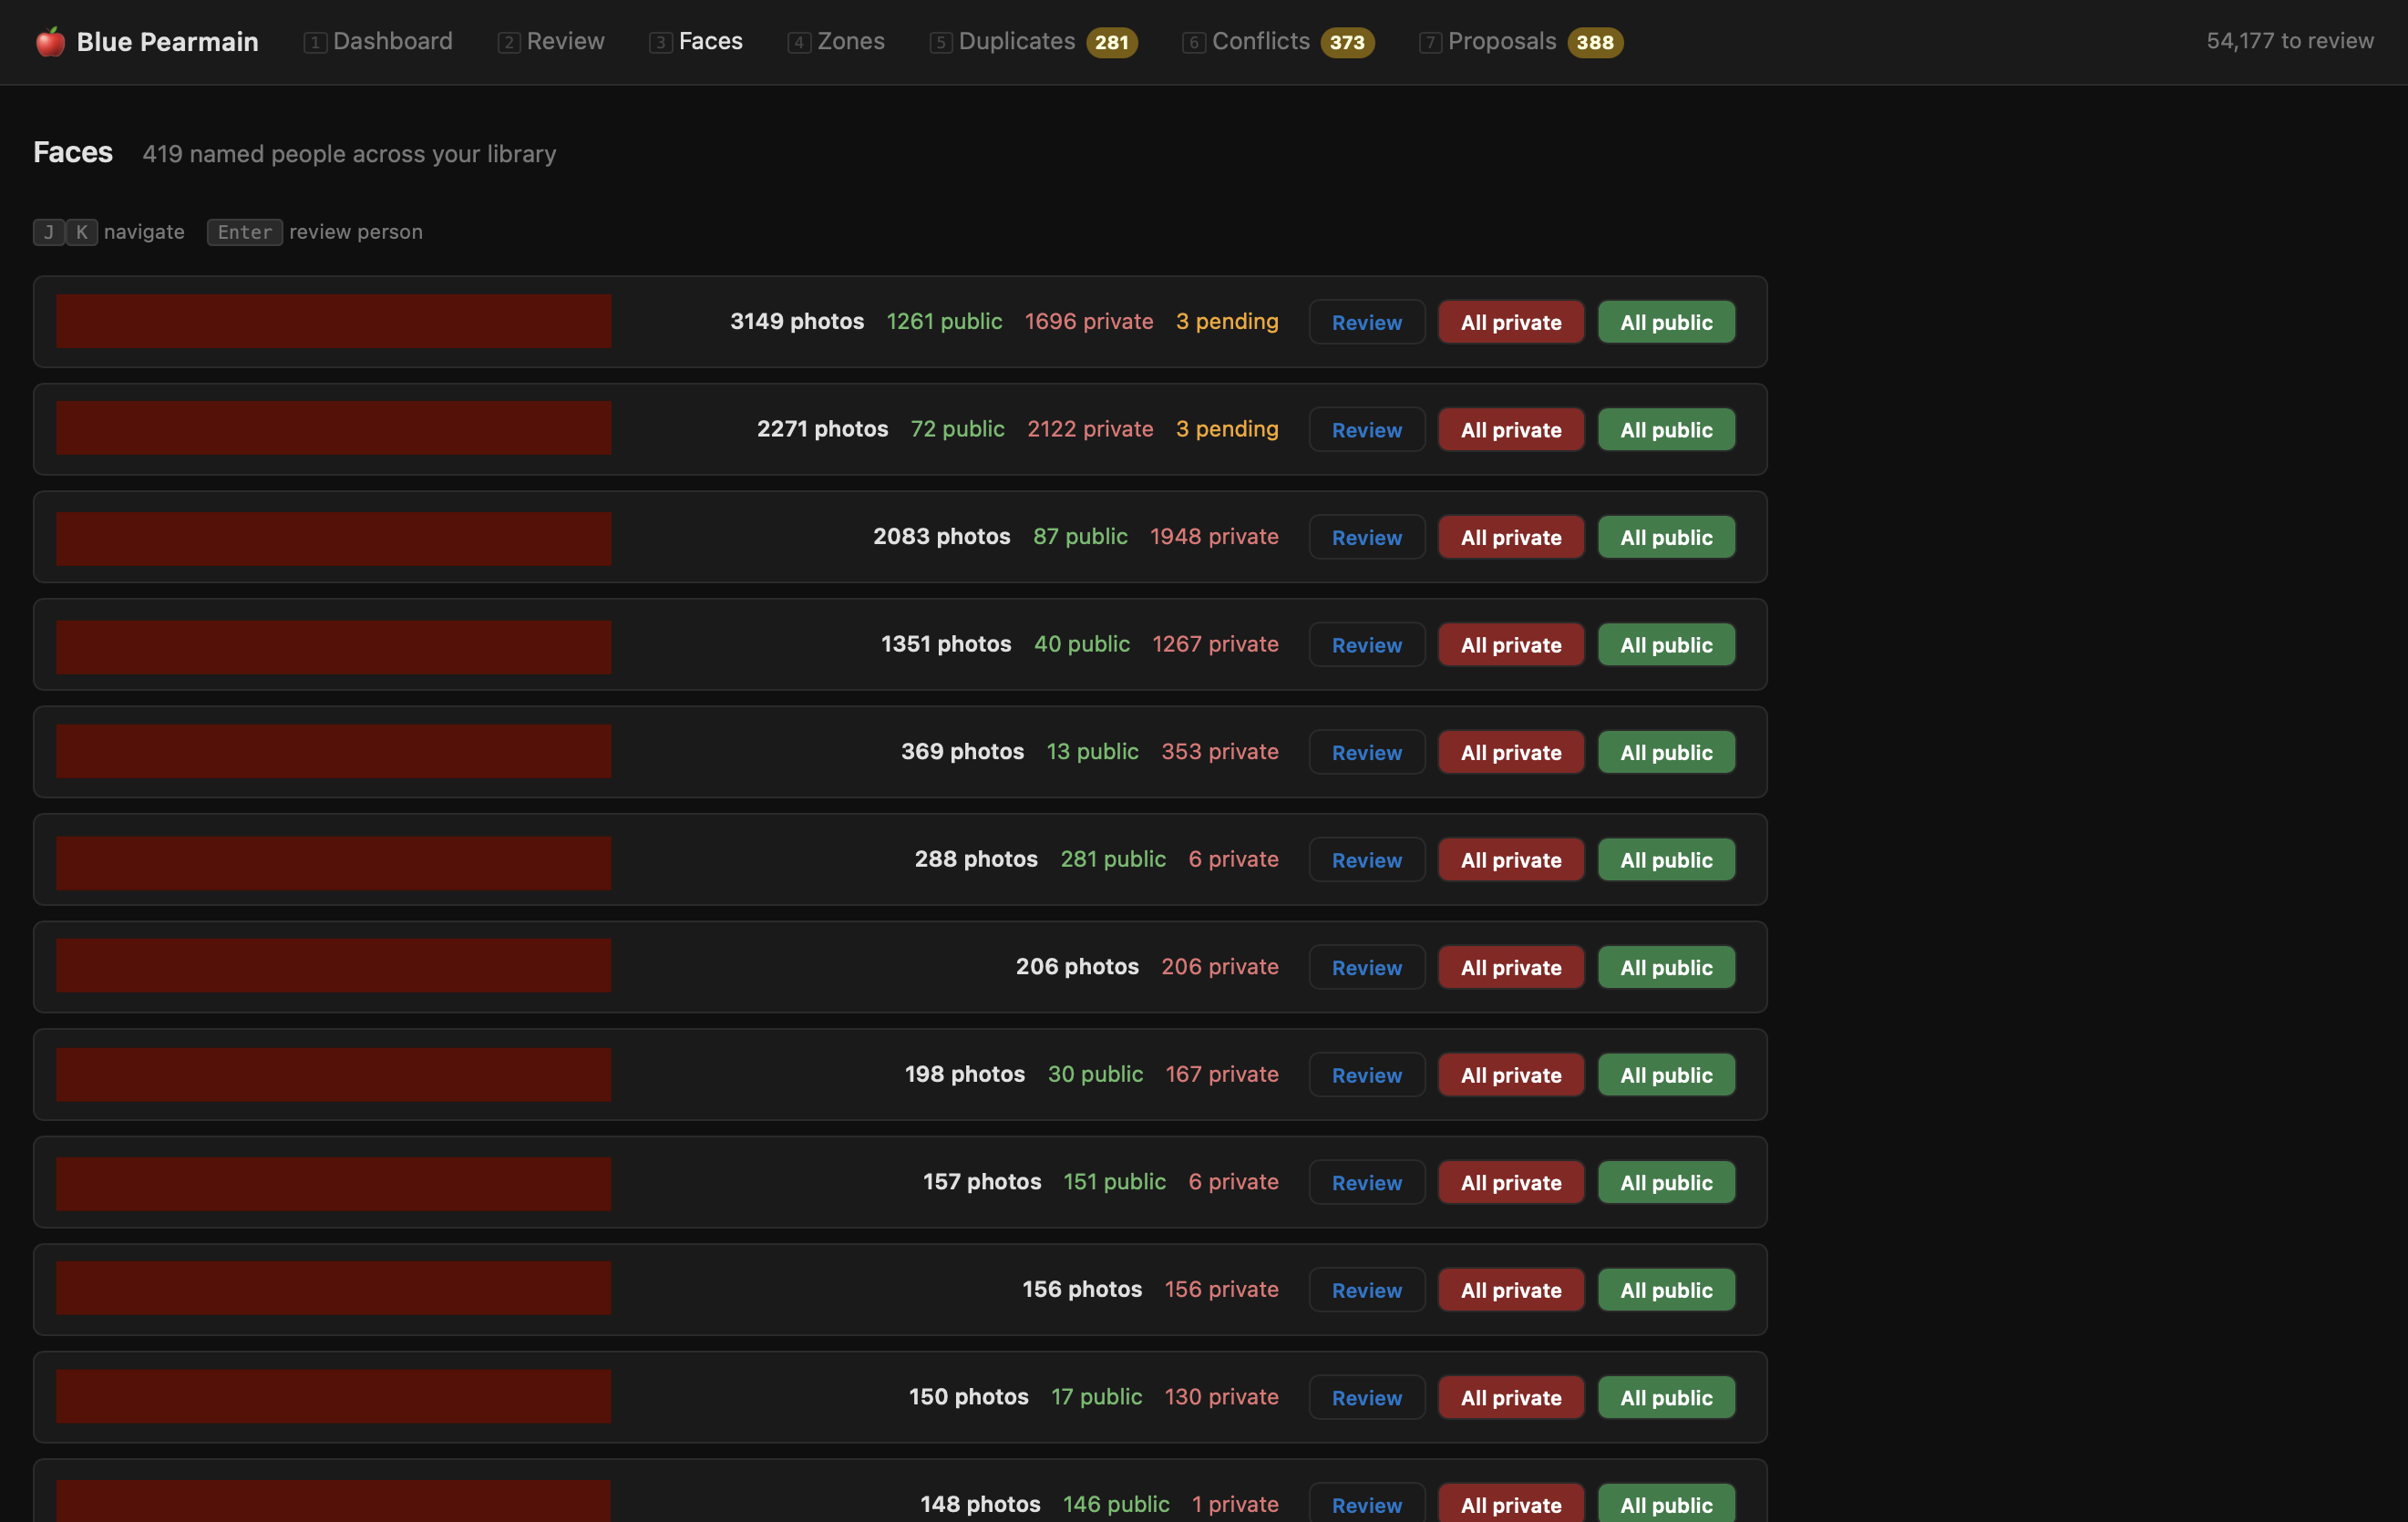Switch to the Review tab

(551, 41)
